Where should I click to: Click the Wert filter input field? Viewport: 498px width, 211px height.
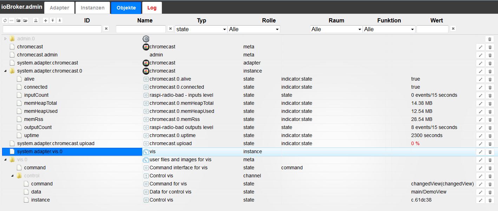pyautogui.click(x=432, y=29)
